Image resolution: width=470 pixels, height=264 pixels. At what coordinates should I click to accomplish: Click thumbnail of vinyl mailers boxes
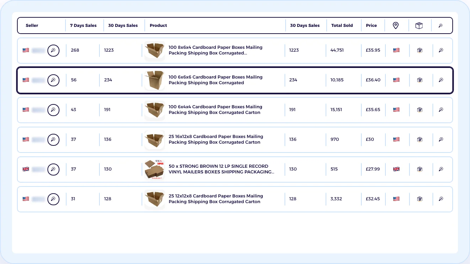(x=155, y=169)
